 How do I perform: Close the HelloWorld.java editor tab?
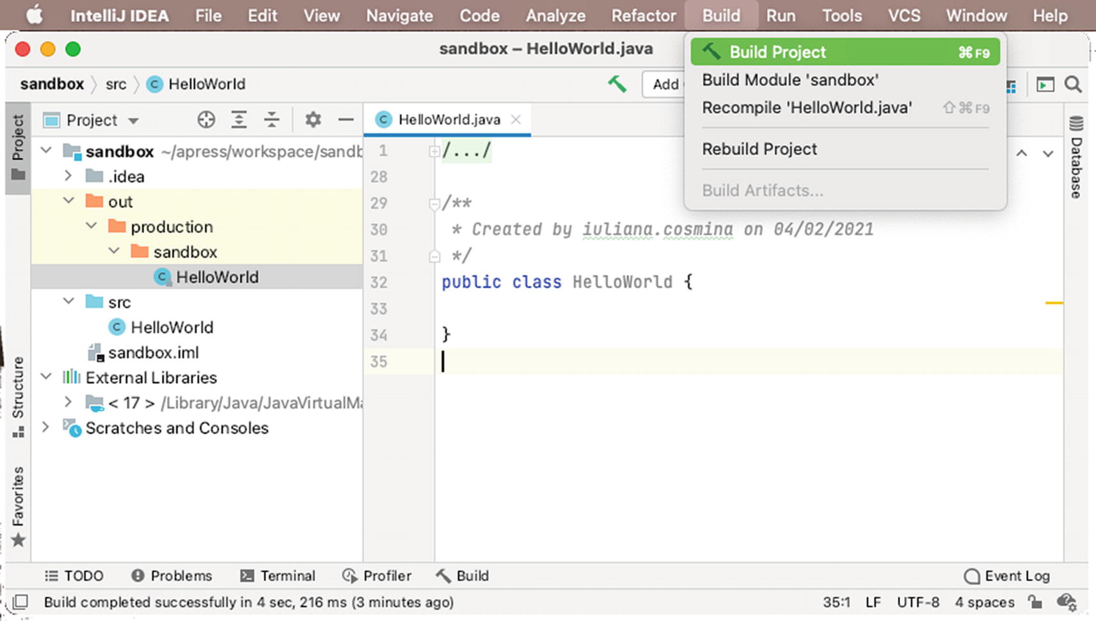pyautogui.click(x=516, y=120)
